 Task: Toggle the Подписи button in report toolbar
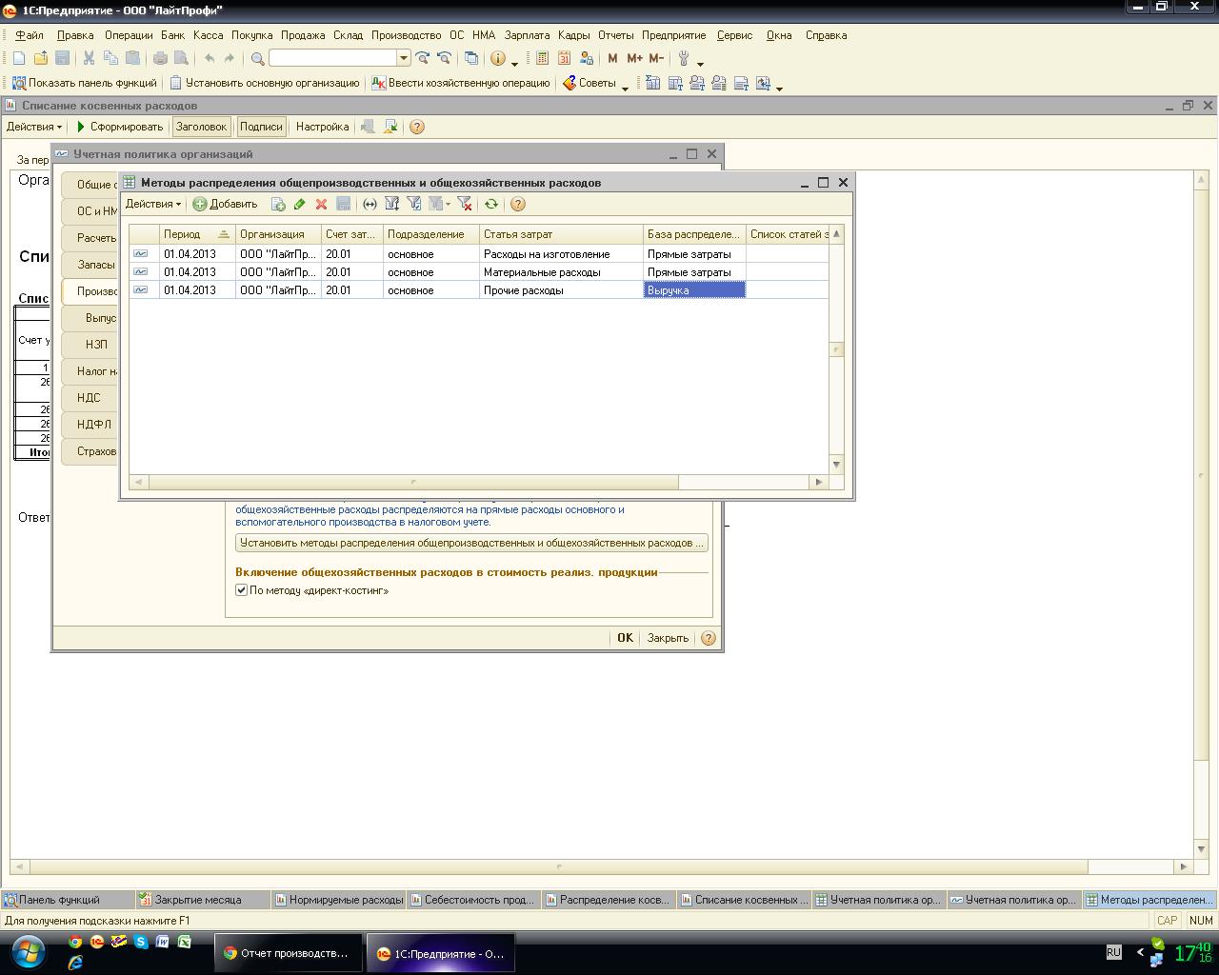[x=261, y=127]
